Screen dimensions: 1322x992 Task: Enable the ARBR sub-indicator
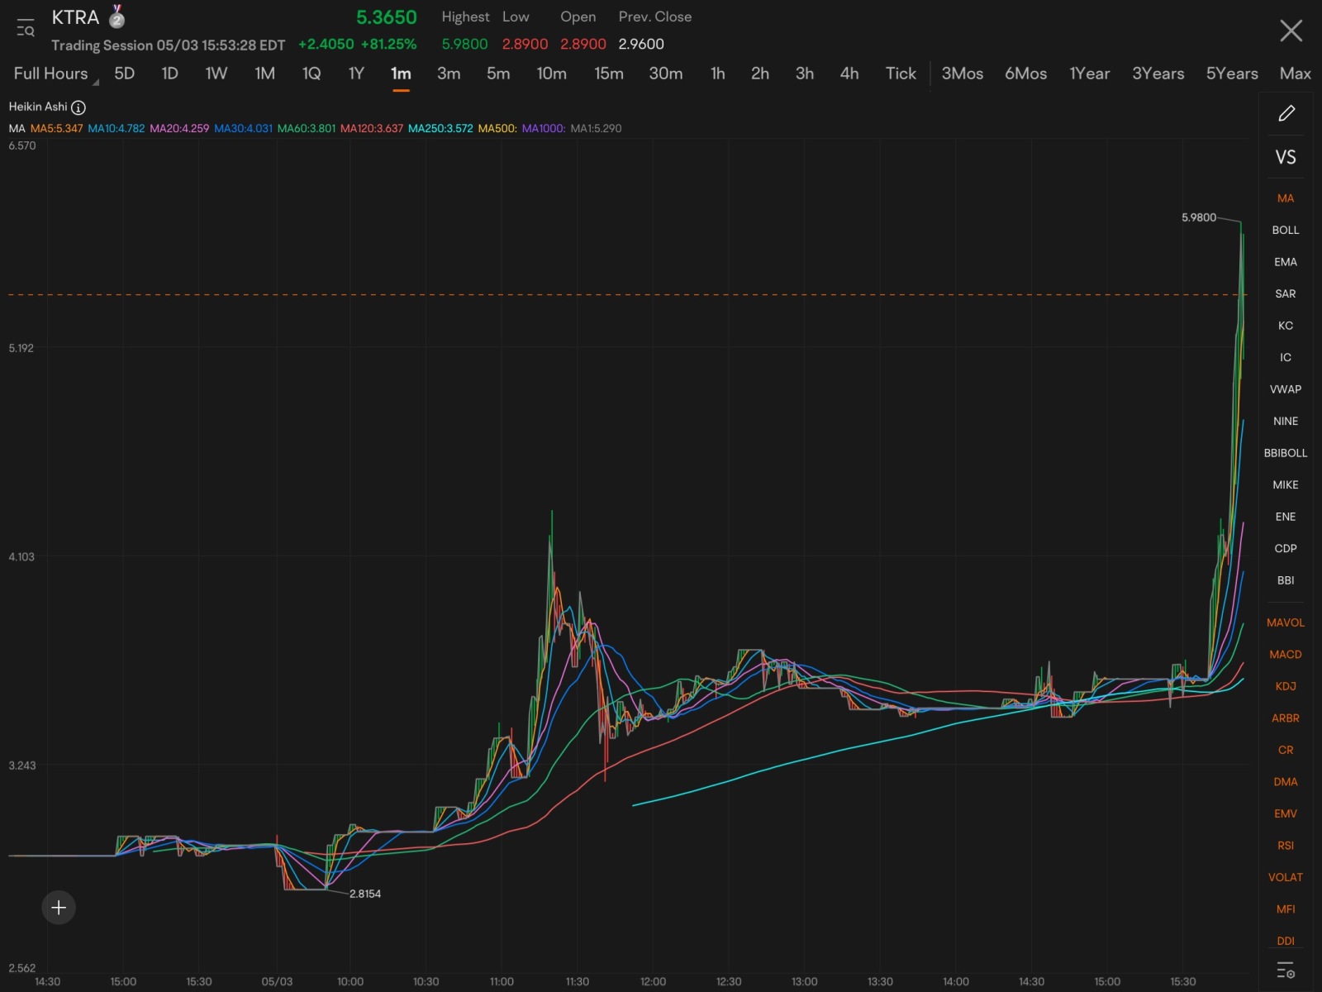1286,718
